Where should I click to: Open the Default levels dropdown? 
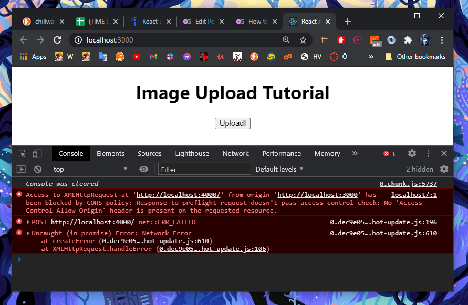click(x=279, y=169)
